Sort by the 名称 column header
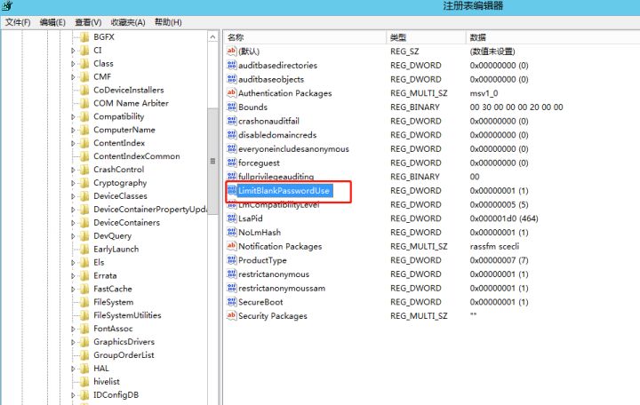Screen dimensions: 640x405 305,37
